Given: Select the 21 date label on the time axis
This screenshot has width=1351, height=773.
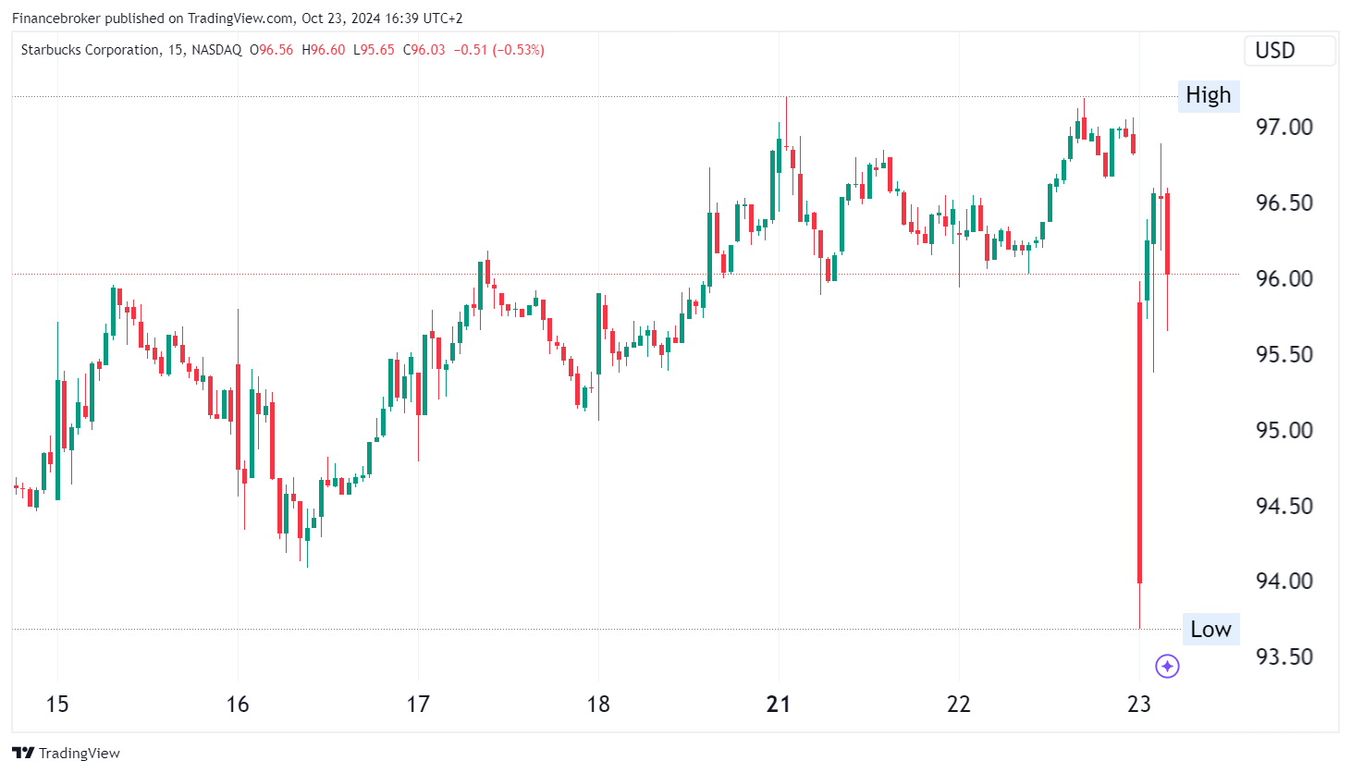Looking at the screenshot, I should click(x=779, y=704).
